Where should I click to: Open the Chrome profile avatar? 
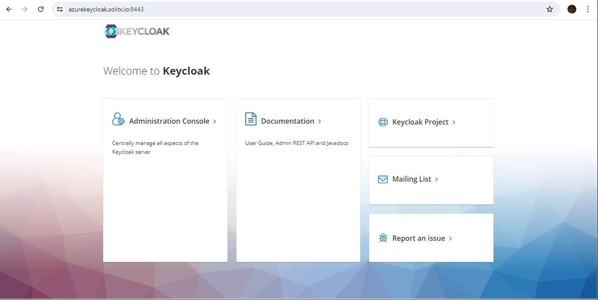pos(572,9)
